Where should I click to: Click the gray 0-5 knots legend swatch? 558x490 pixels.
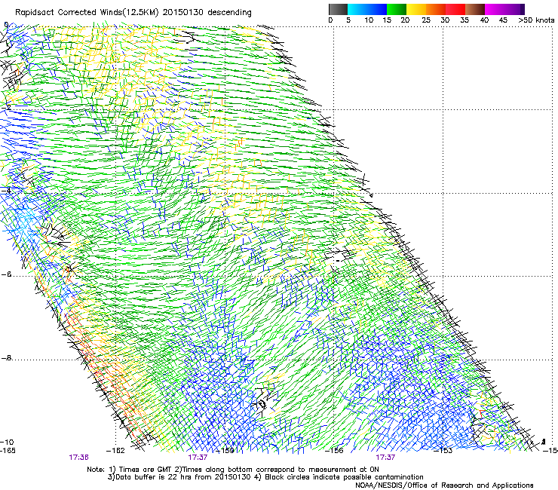click(x=338, y=9)
